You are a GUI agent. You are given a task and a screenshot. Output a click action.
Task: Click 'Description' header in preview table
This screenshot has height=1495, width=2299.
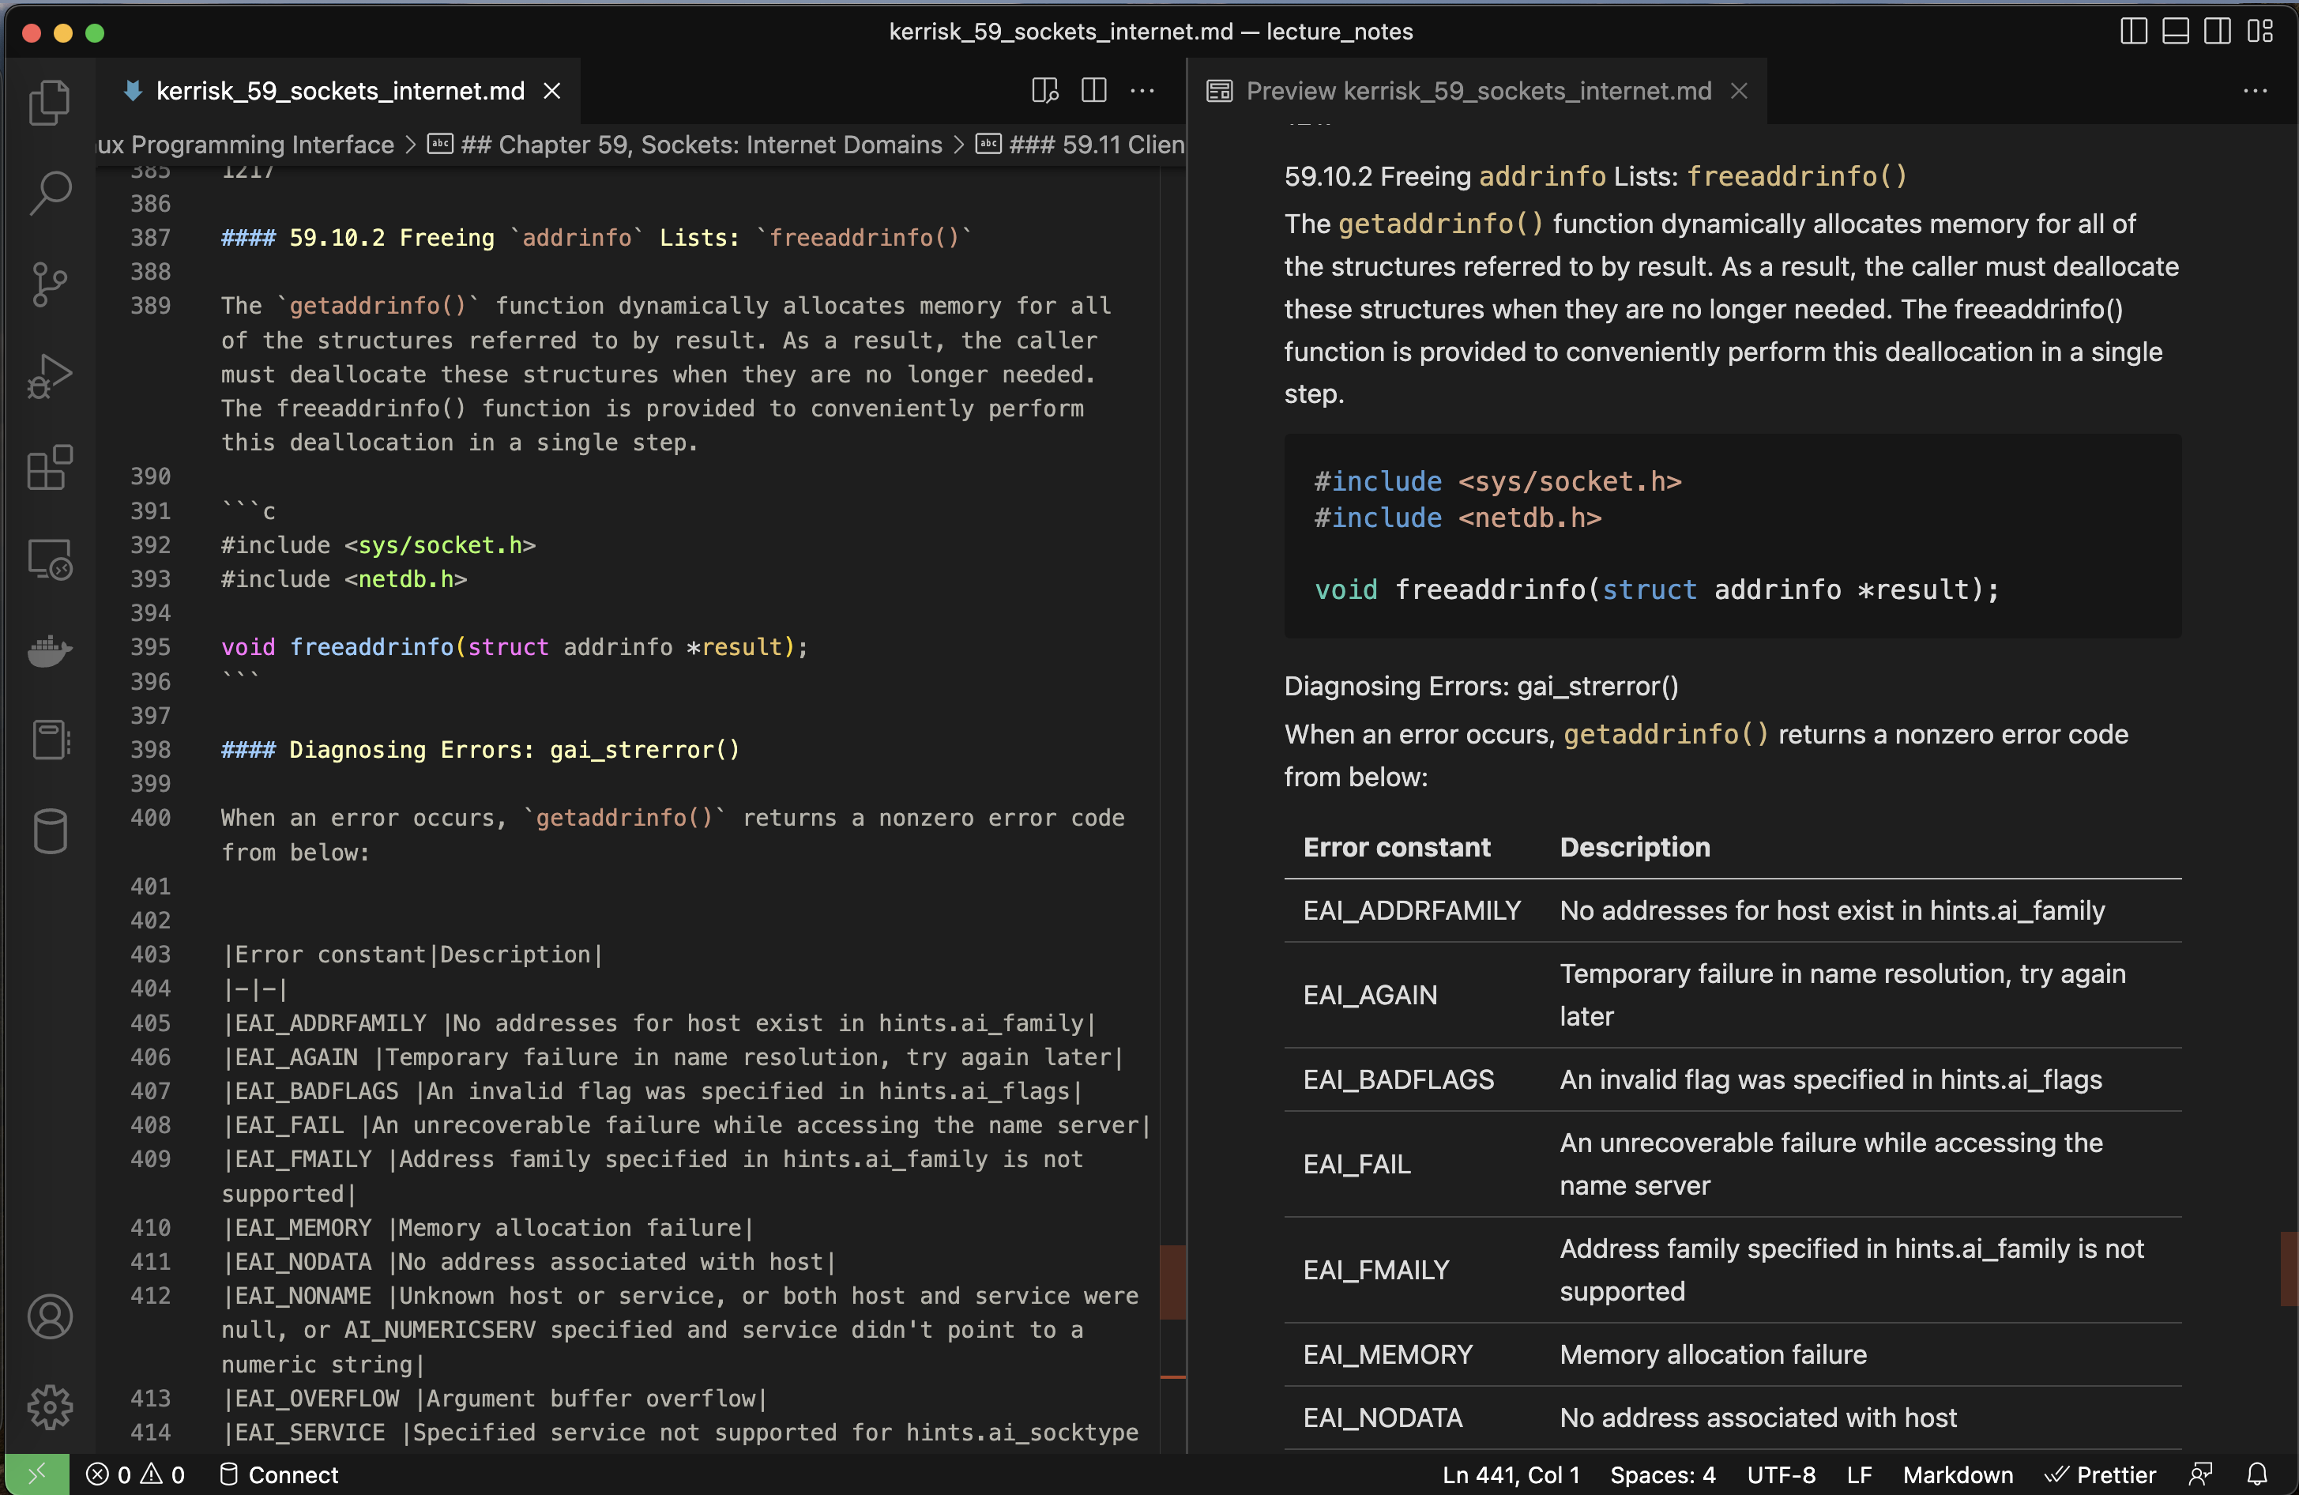click(x=1635, y=848)
